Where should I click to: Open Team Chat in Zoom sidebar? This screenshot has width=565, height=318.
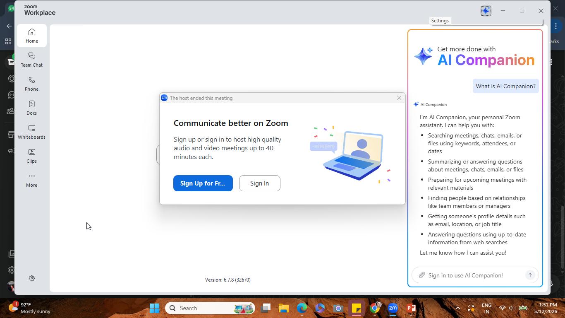pos(32,60)
